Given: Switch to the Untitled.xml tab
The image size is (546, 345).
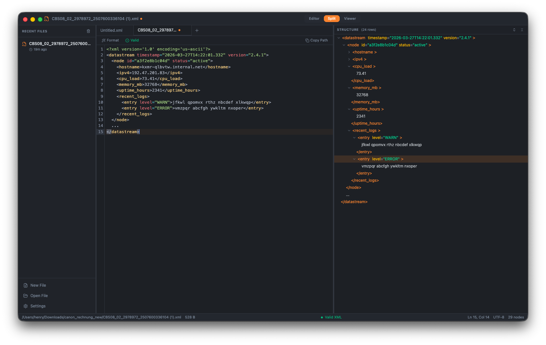Looking at the screenshot, I should pyautogui.click(x=111, y=30).
